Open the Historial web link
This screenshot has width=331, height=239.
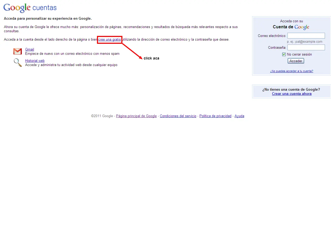point(35,61)
